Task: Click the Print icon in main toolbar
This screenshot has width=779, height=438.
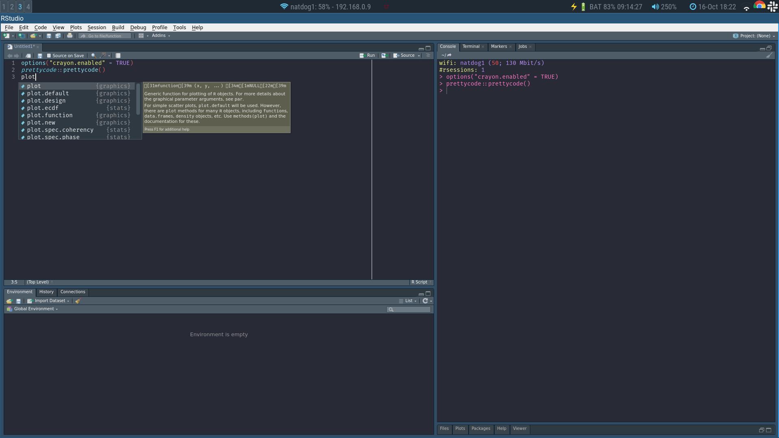Action: pyautogui.click(x=70, y=36)
